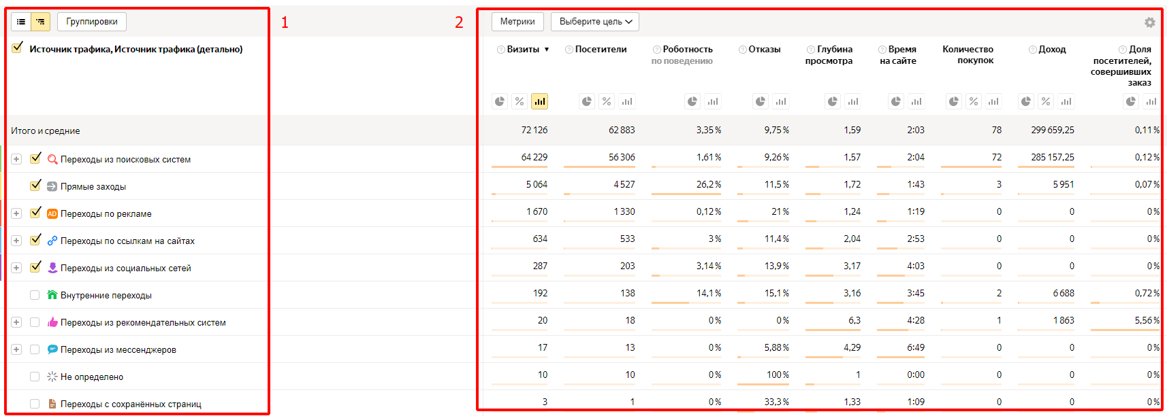Switch to flat list view icon
This screenshot has height=416, width=1167.
pos(21,22)
